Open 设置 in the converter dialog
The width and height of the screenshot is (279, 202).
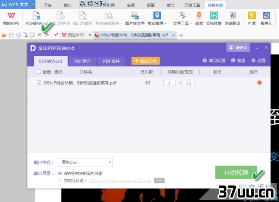click(258, 61)
